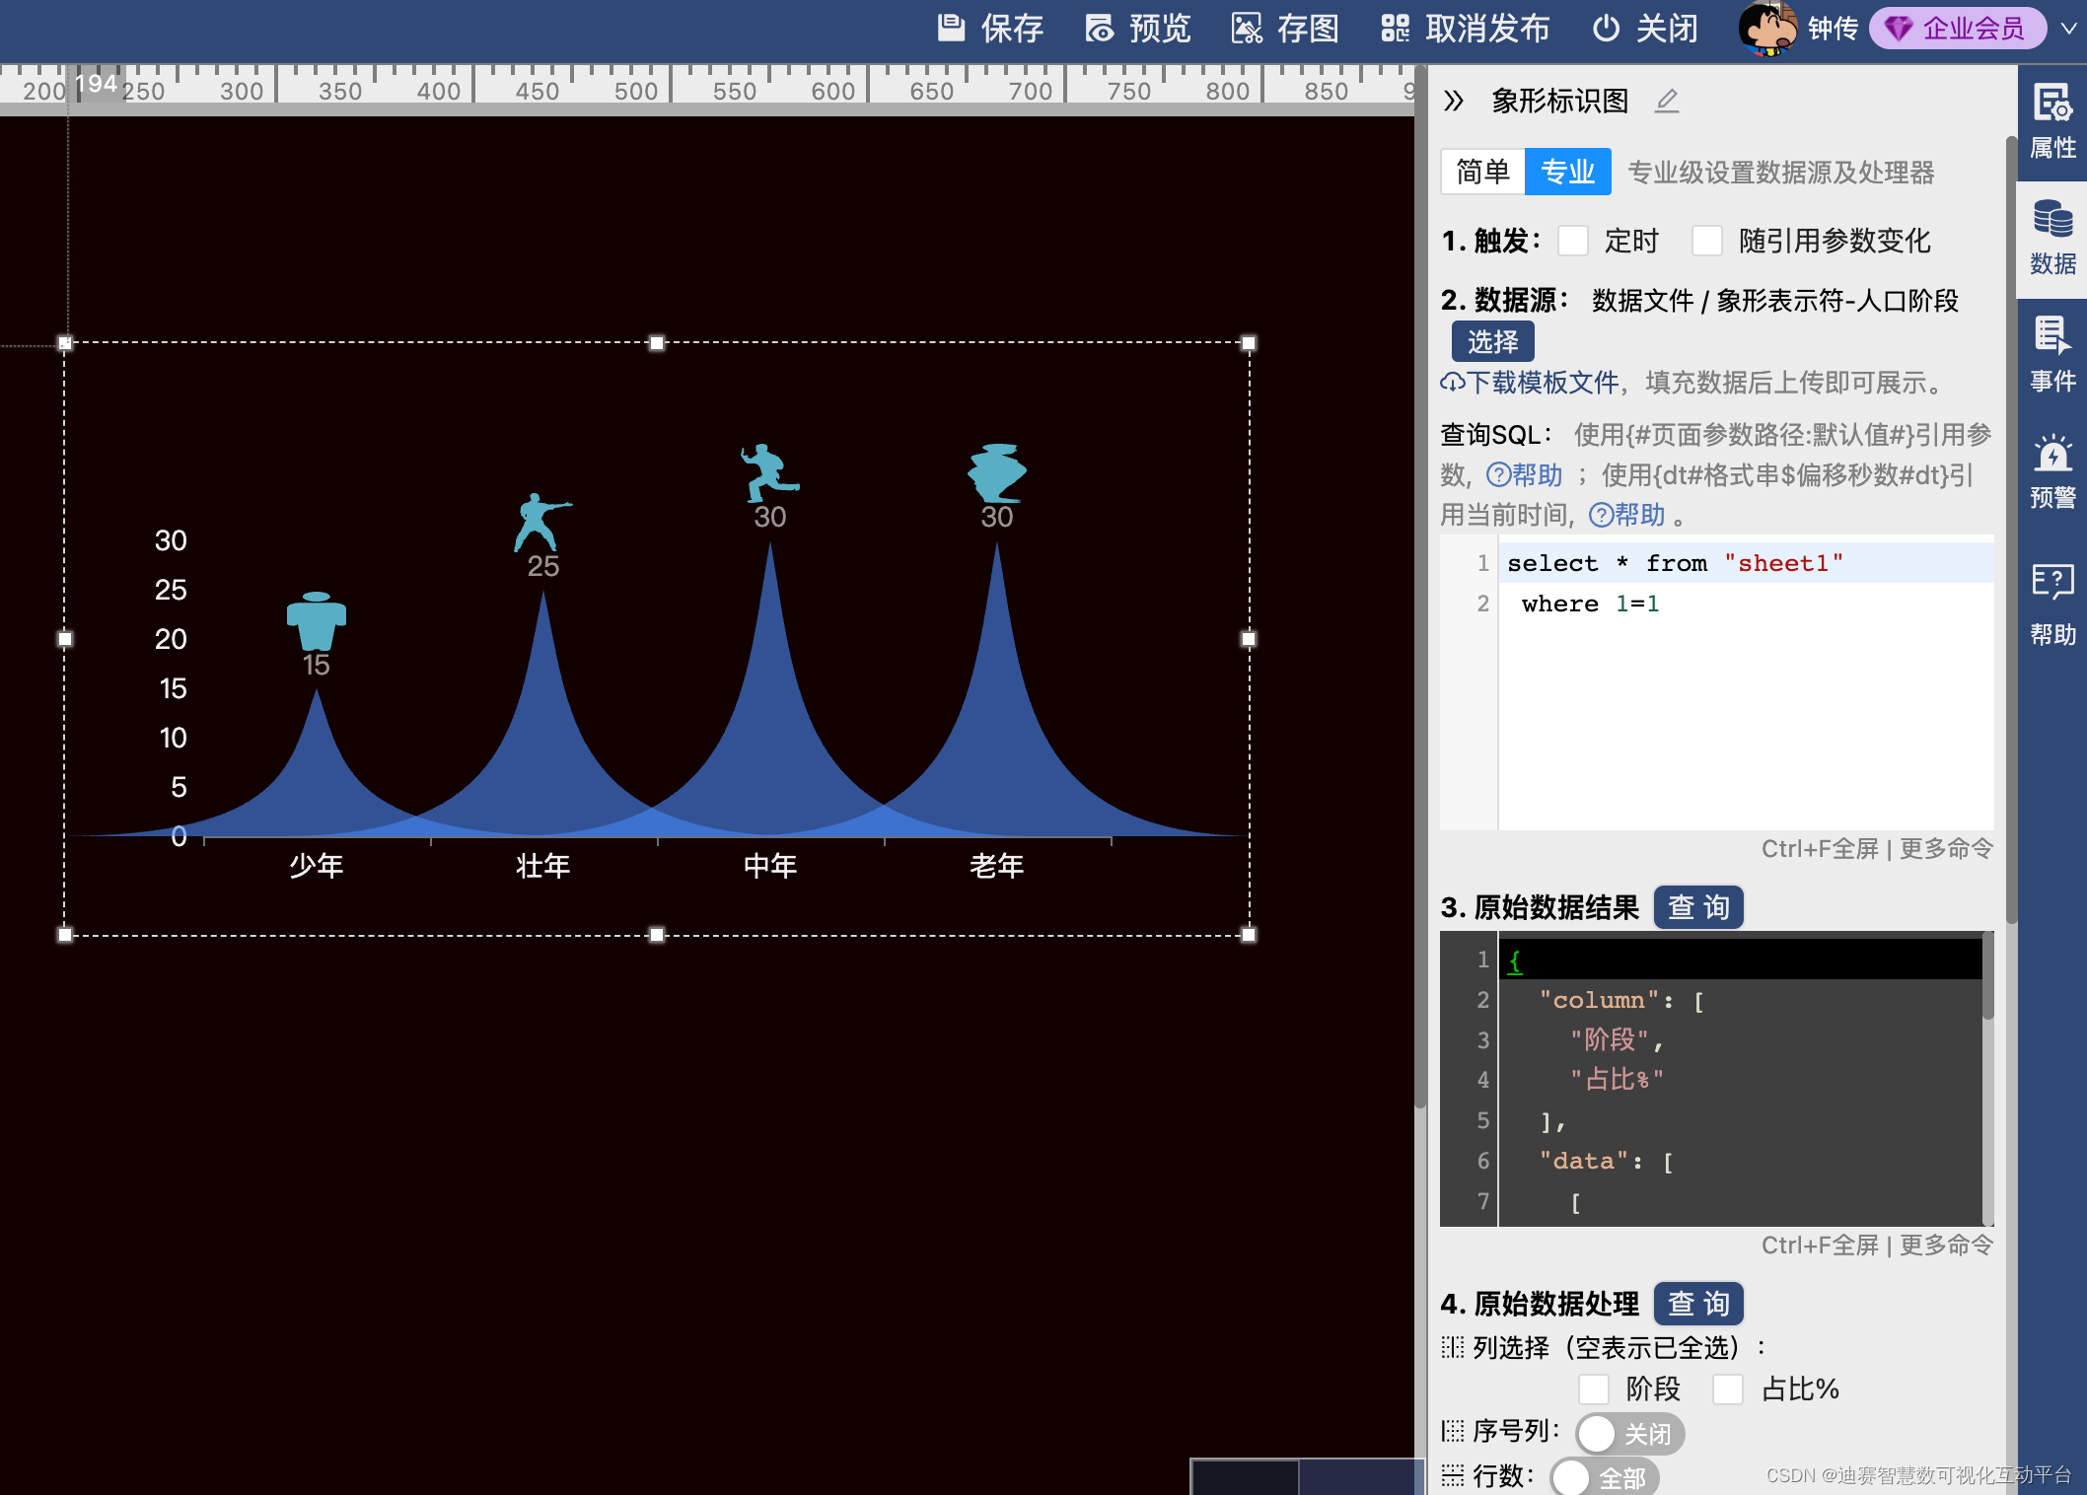The width and height of the screenshot is (2087, 1495).
Task: Collapse the panel with double chevron
Action: 1453,101
